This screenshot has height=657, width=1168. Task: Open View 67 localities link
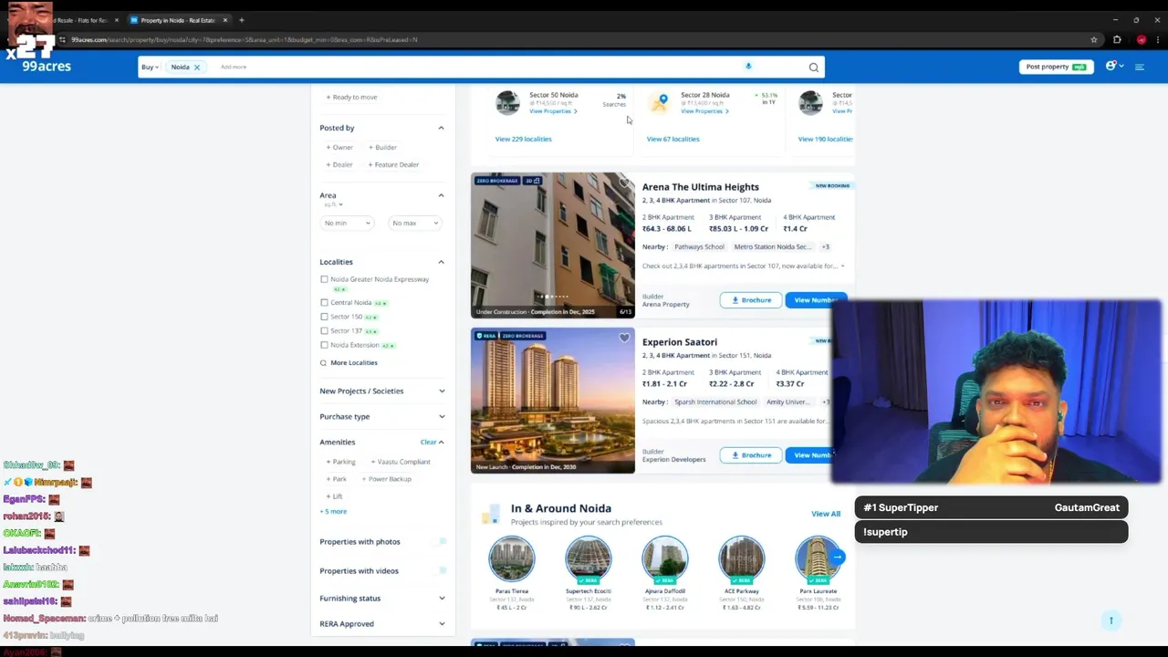click(x=673, y=139)
